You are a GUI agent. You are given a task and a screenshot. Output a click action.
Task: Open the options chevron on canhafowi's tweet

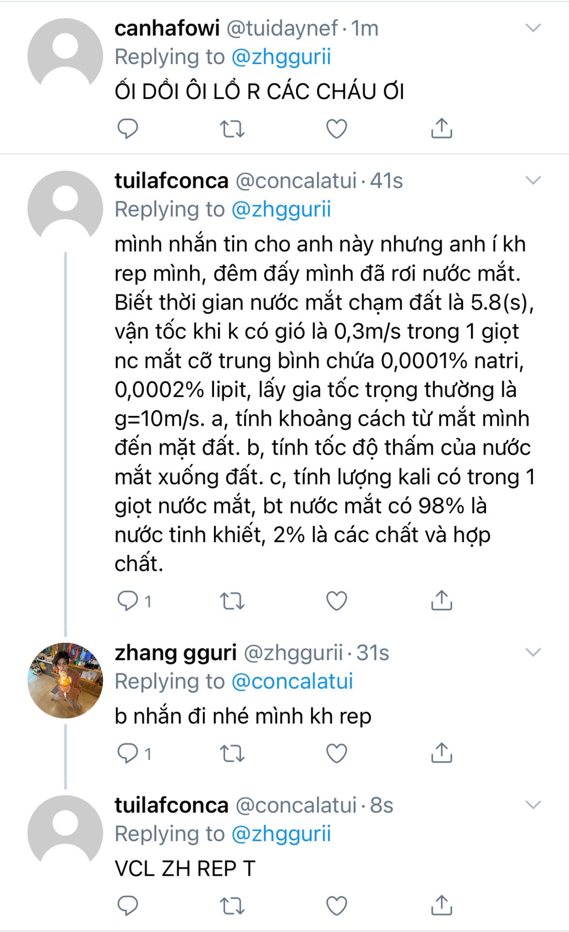click(533, 28)
